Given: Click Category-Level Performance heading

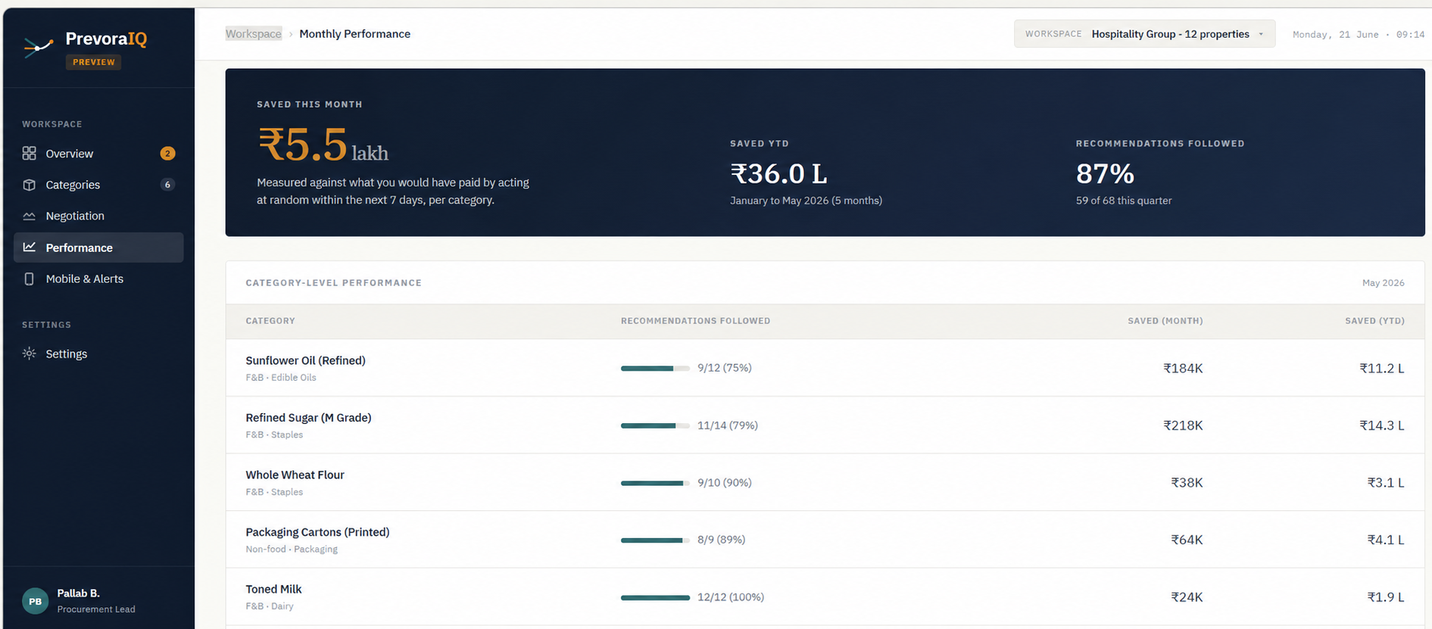Looking at the screenshot, I should 333,282.
